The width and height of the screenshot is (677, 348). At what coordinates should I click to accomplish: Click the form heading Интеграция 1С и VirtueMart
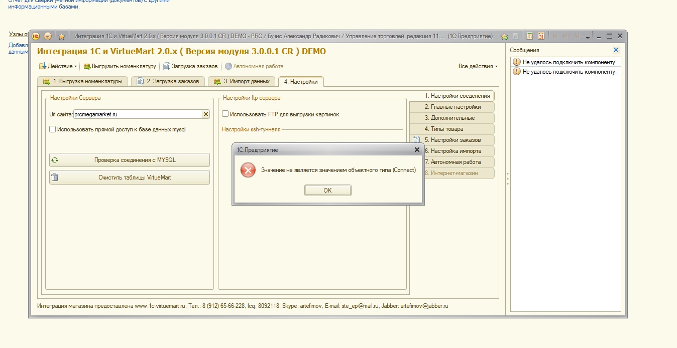pyautogui.click(x=182, y=51)
